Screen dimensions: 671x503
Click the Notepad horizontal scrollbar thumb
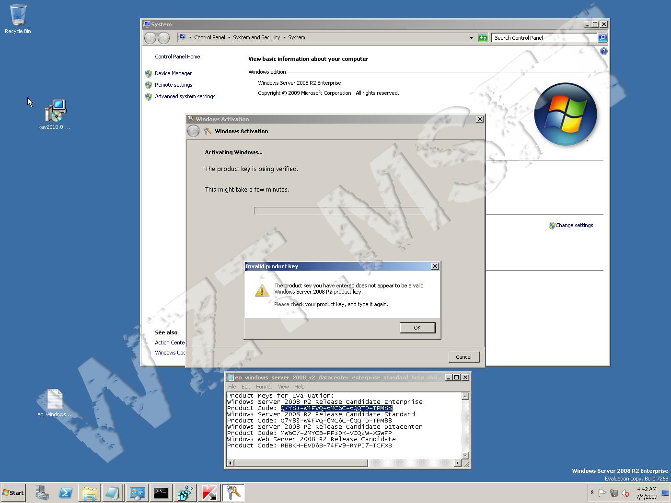[x=301, y=463]
